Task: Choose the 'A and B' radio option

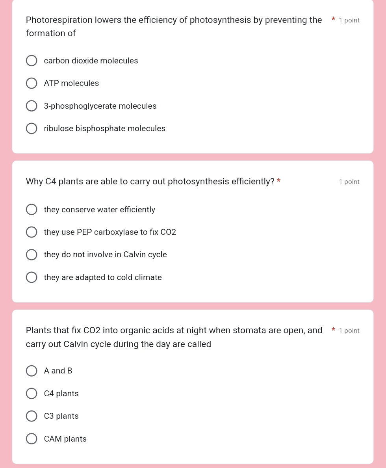Action: tap(32, 371)
